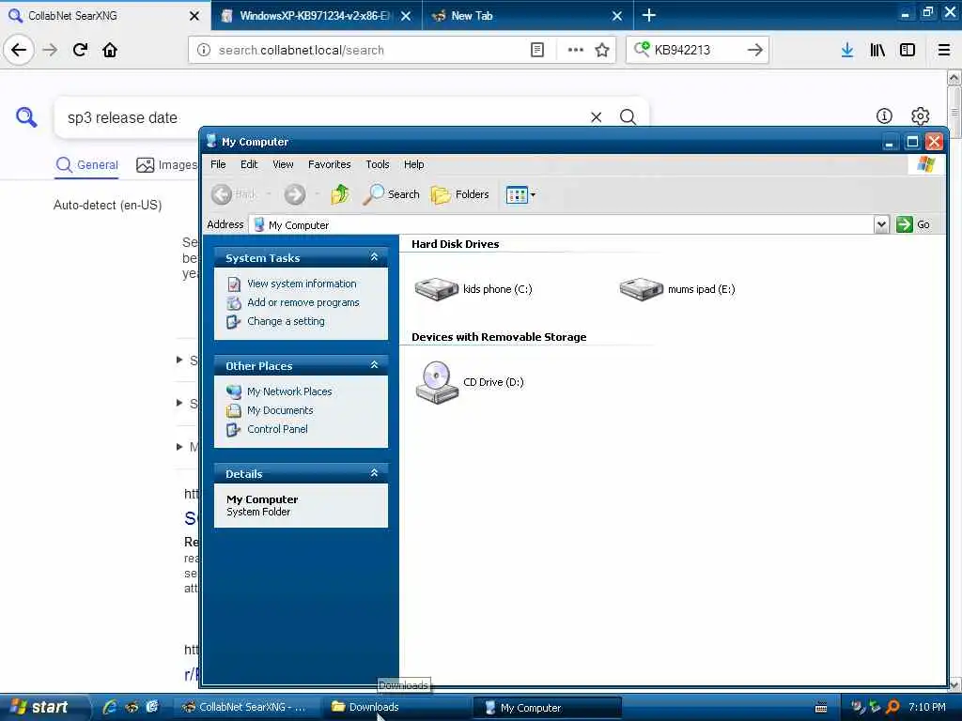Collapse System Tasks panel
Screen dimensions: 962x721
374,257
